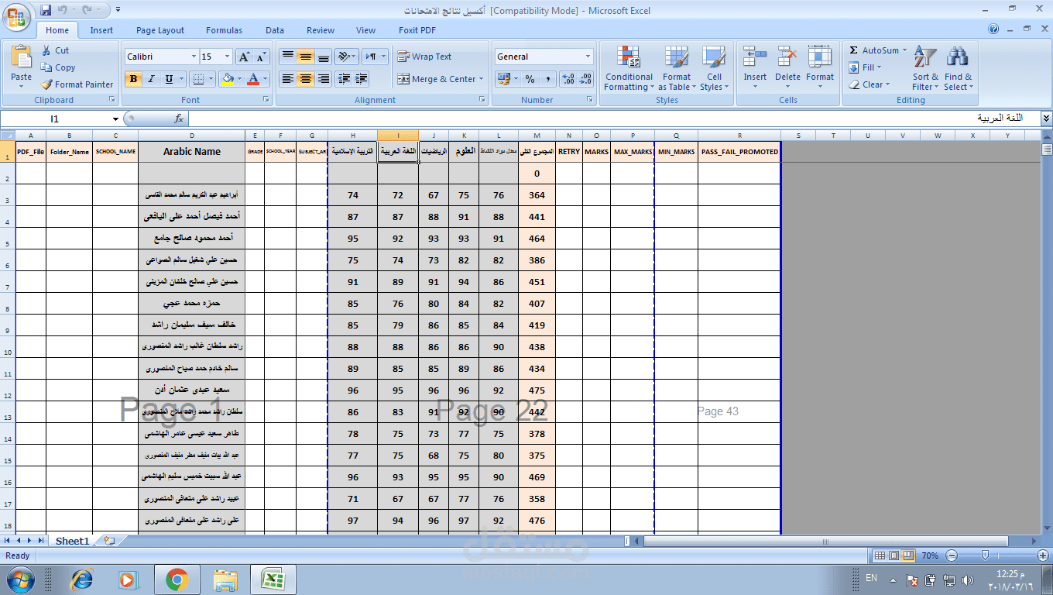1053x595 pixels.
Task: Apply the yellow Fill Color bucket
Action: click(x=227, y=79)
